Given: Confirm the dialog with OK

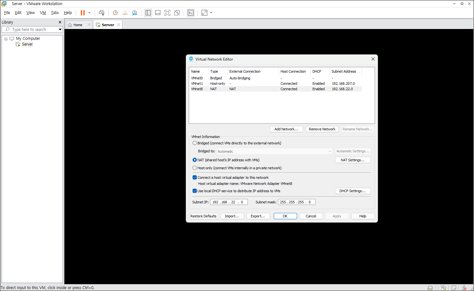Looking at the screenshot, I should (x=285, y=216).
